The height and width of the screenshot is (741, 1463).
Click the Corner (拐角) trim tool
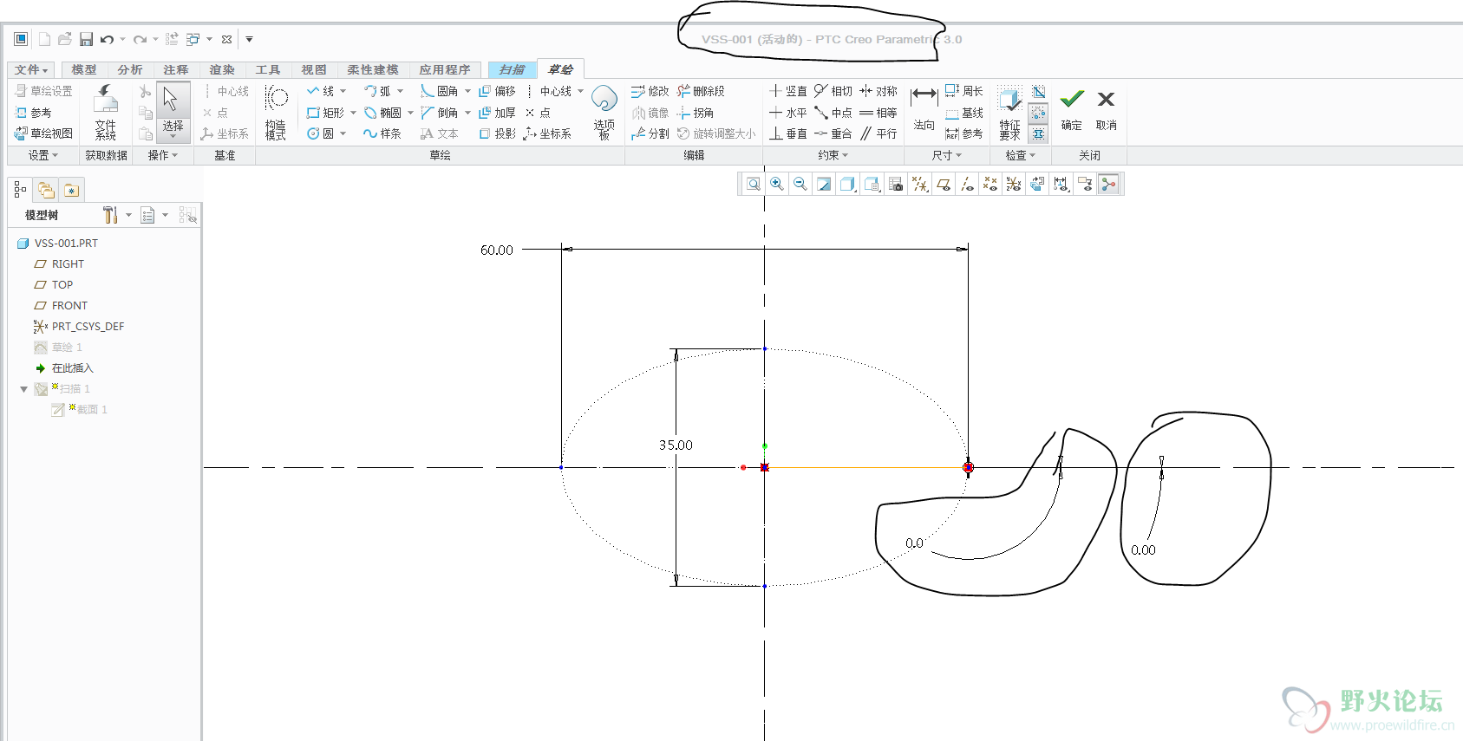click(x=696, y=113)
